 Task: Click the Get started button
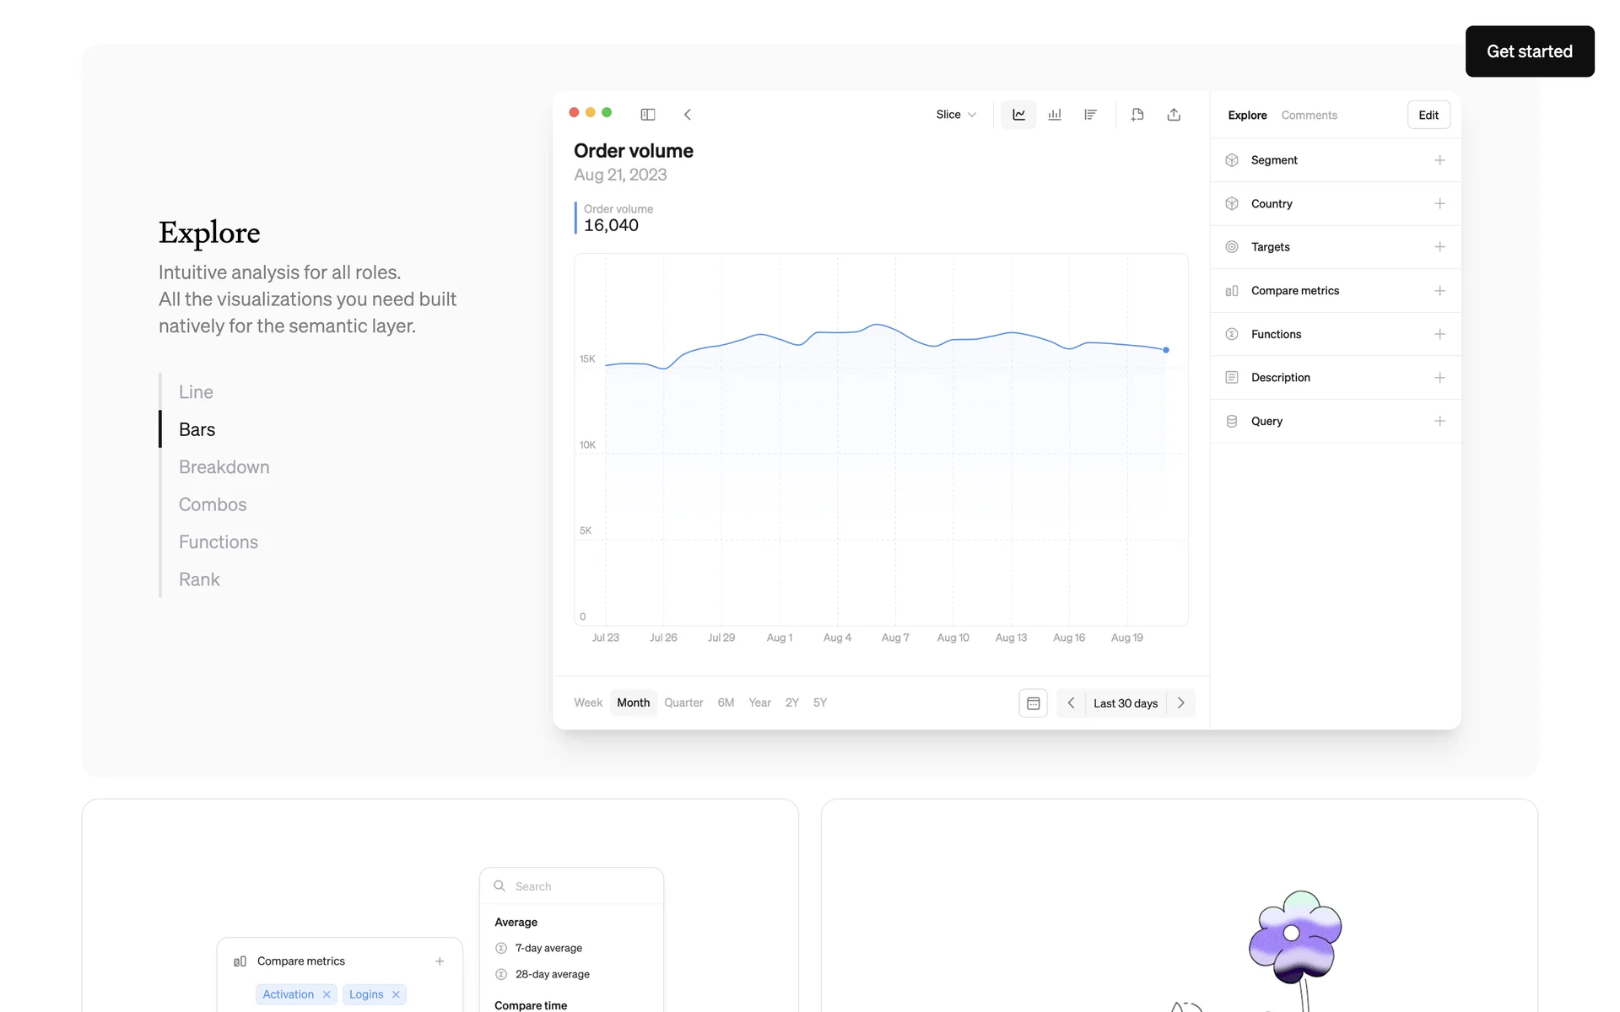1529,51
